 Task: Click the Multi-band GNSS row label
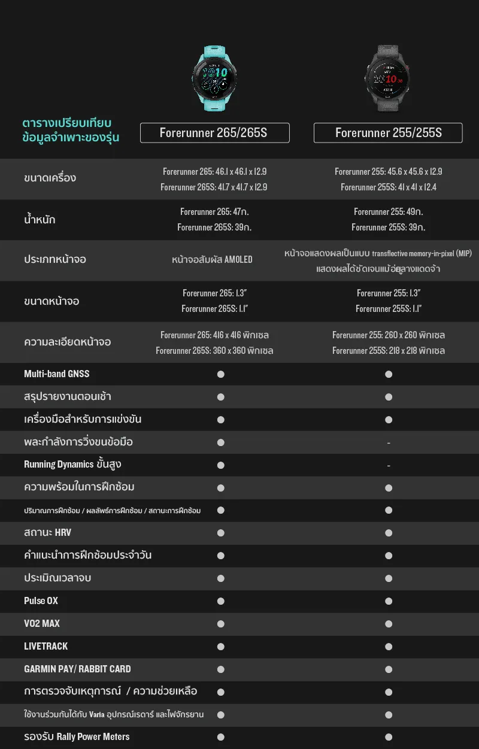[x=57, y=374]
